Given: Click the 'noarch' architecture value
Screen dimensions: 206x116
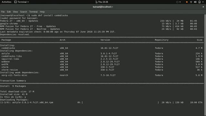Looking at the screenshot, I should 64,75.
